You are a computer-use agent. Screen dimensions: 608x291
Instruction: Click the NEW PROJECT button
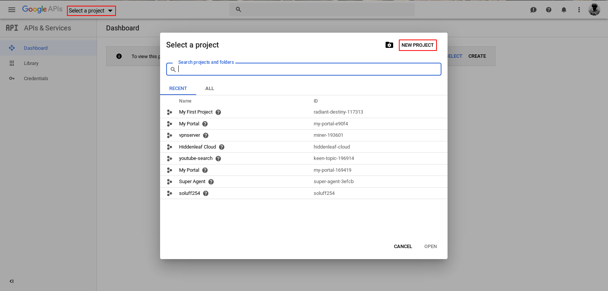point(418,45)
